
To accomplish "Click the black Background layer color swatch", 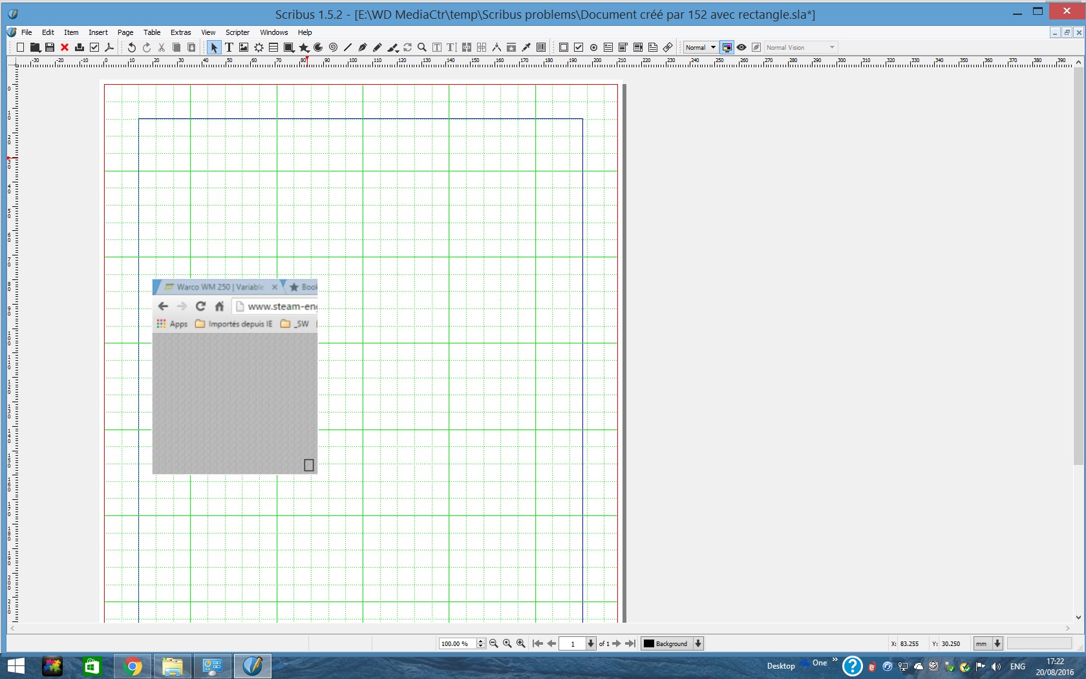I will click(x=649, y=643).
